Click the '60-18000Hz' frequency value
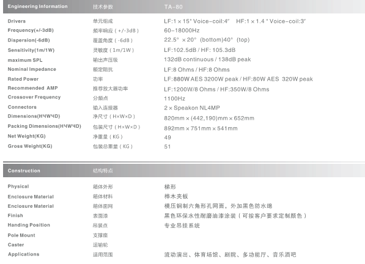The image size is (365, 264). pyautogui.click(x=182, y=31)
